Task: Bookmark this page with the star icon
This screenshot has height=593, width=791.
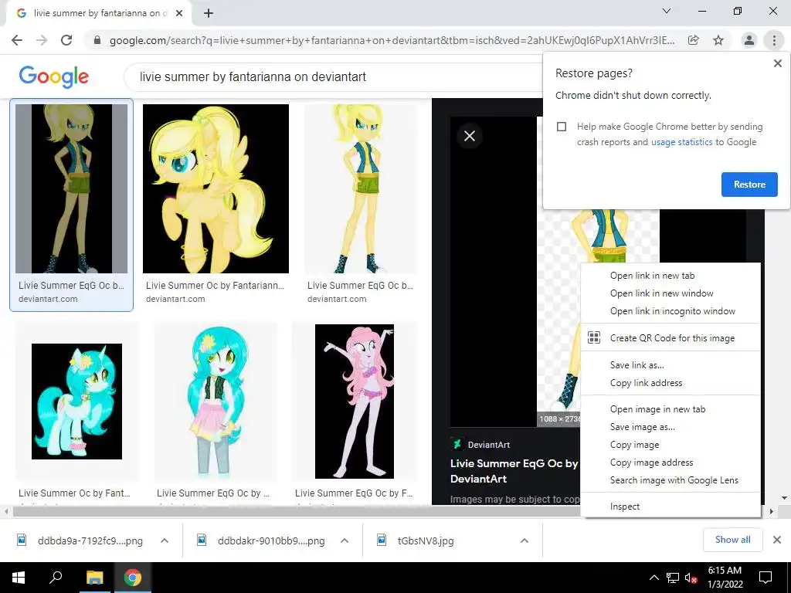Action: coord(718,40)
